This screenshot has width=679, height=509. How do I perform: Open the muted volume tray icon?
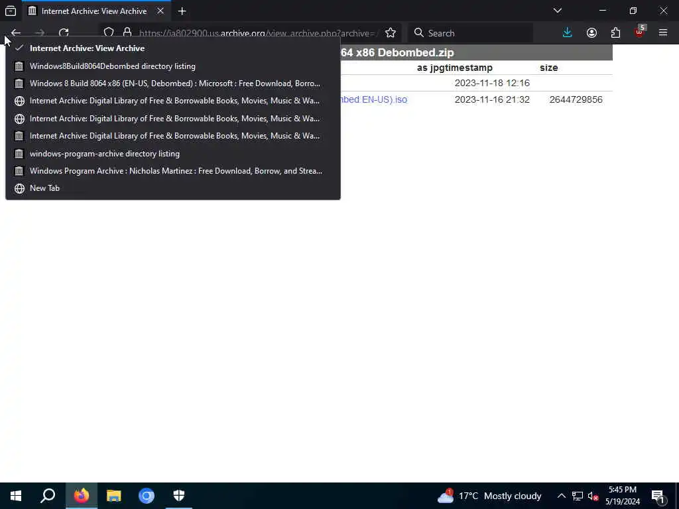click(x=593, y=496)
